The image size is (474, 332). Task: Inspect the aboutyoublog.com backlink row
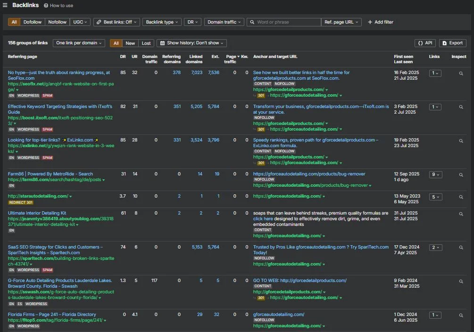461,214
